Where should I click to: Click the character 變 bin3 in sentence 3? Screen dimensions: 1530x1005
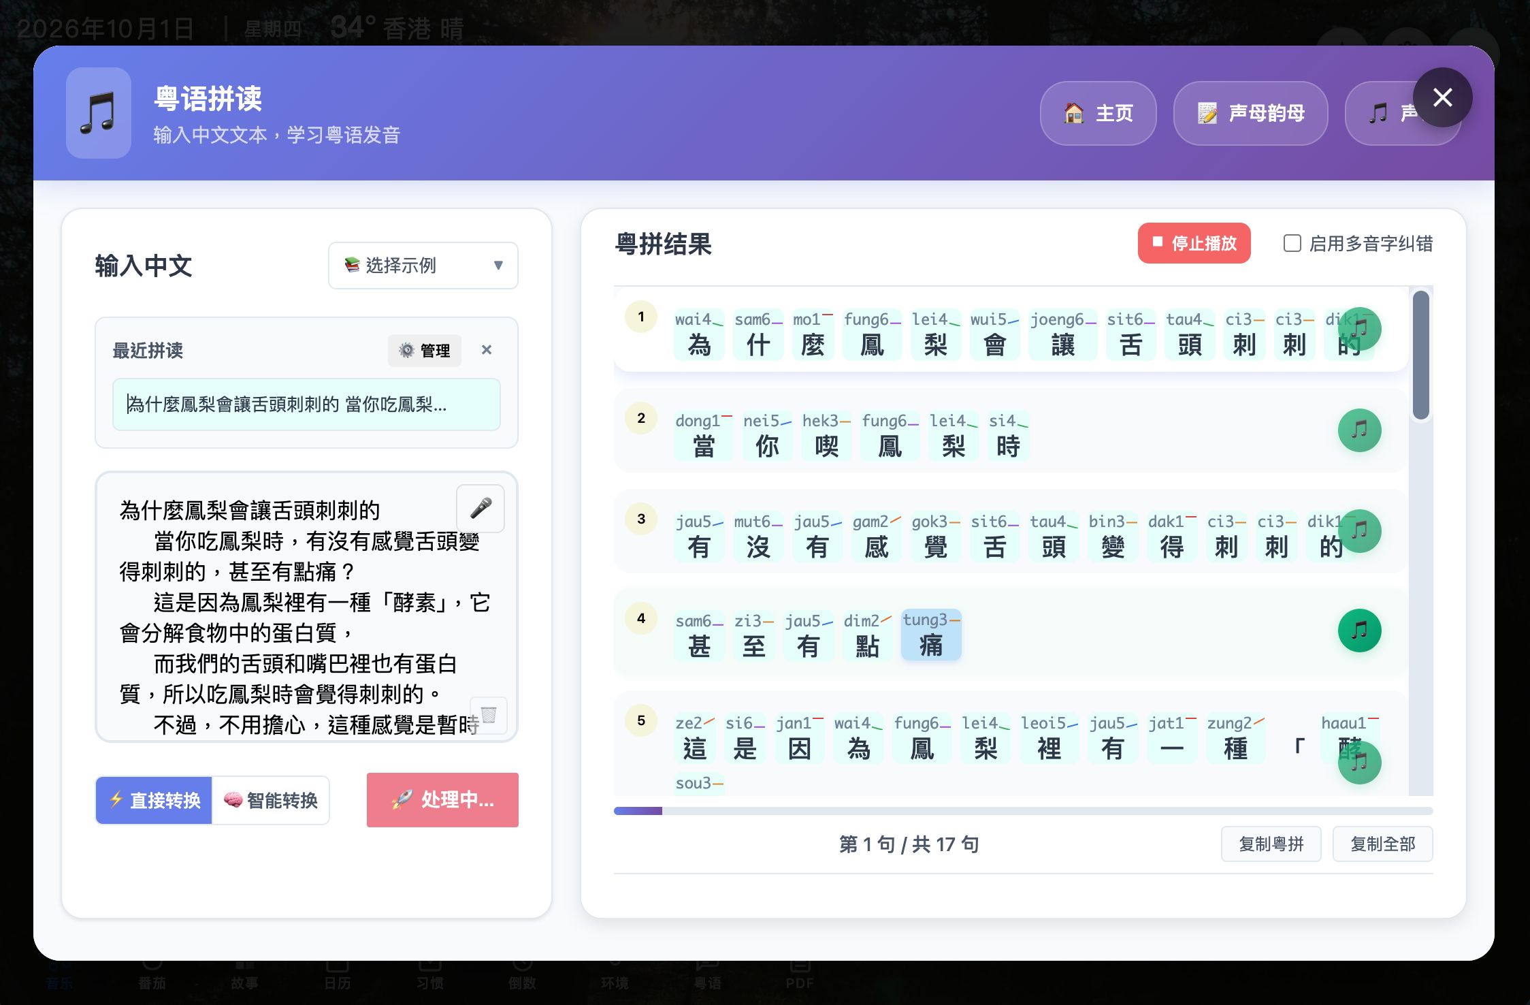[x=1113, y=536]
